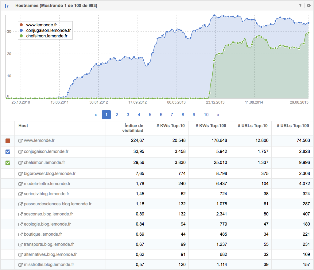
Task: Click external link icon beside boutique.lemonde.fr
Action: point(21,234)
